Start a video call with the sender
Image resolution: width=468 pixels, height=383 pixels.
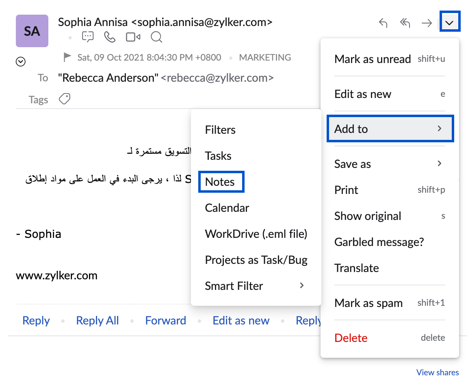point(133,37)
